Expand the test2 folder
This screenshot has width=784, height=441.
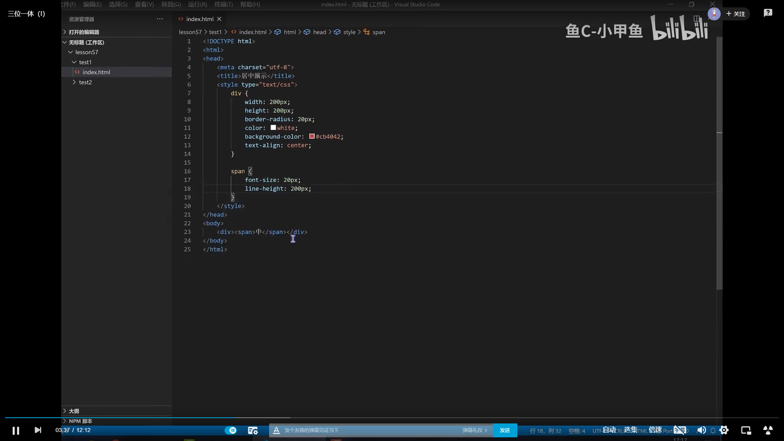pyautogui.click(x=85, y=82)
